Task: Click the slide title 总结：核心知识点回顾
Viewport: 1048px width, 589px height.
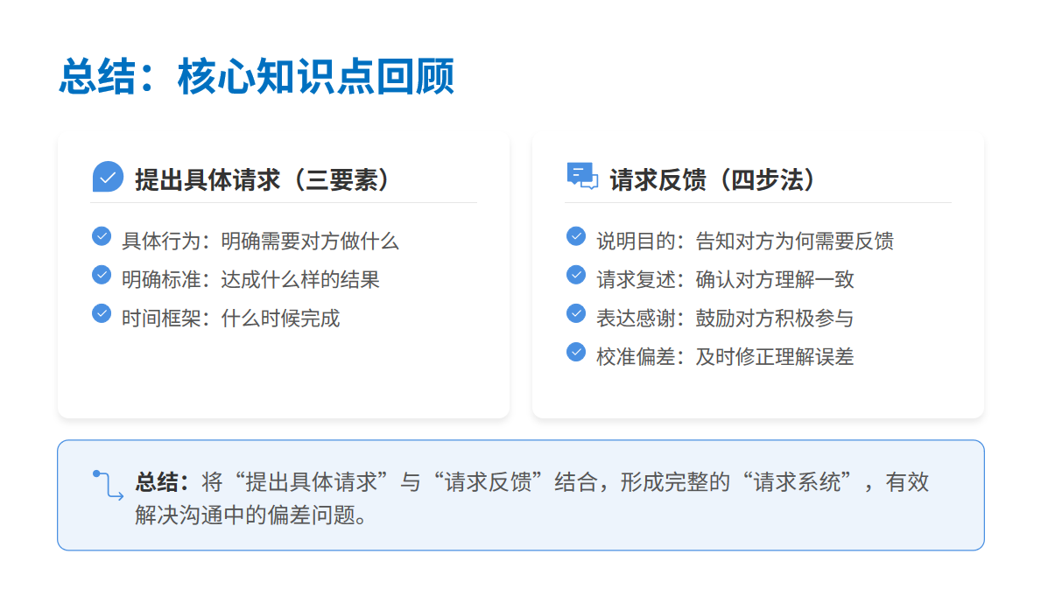Action: (x=257, y=77)
